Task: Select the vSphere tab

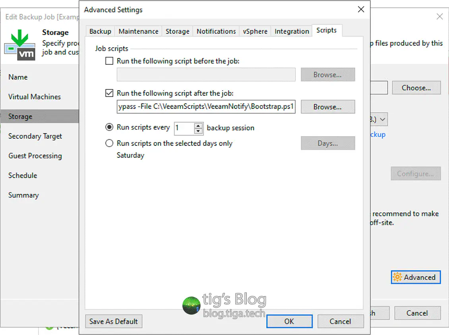Action: click(x=255, y=31)
